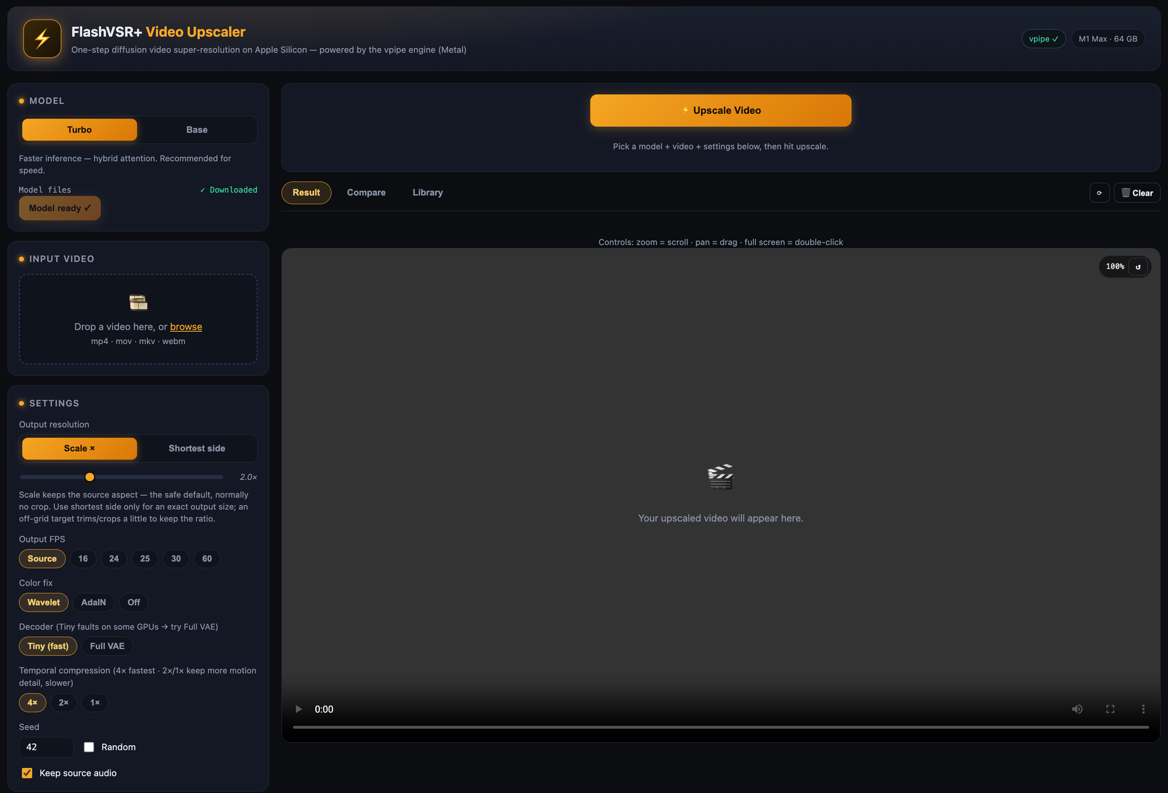
Task: Set Output FPS to 30
Action: click(x=176, y=559)
